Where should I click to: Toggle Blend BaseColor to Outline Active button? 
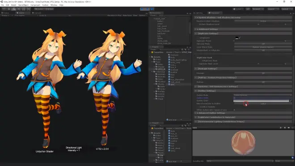pos(263,104)
